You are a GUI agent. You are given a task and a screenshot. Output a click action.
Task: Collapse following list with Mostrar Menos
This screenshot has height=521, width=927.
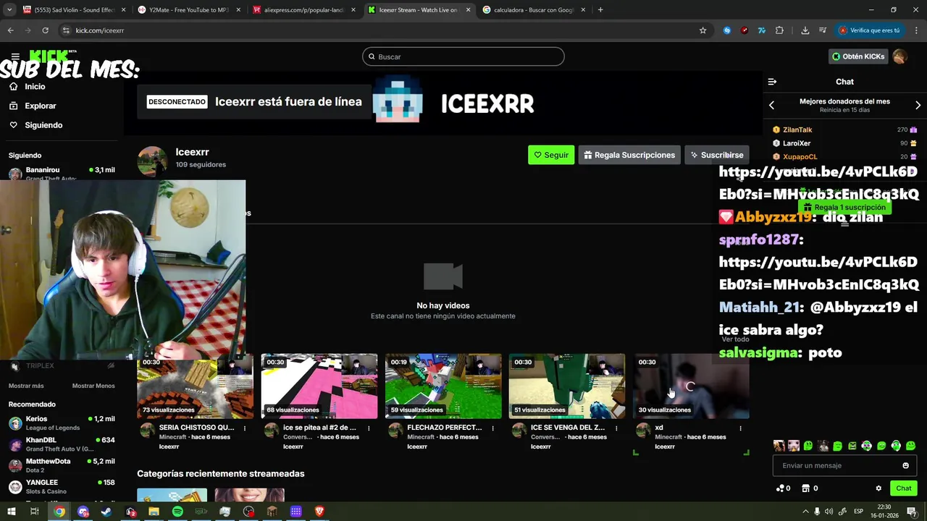click(x=93, y=386)
